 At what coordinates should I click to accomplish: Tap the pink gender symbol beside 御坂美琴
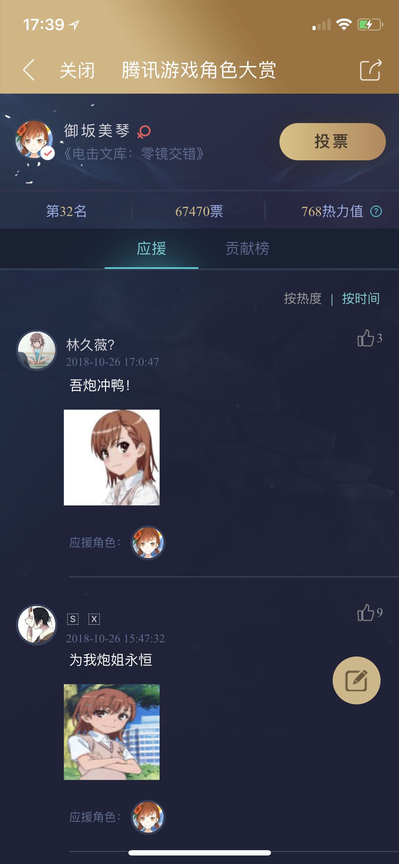tap(144, 132)
